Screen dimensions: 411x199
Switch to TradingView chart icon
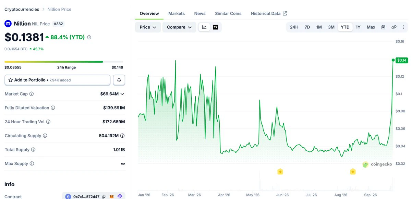click(216, 27)
